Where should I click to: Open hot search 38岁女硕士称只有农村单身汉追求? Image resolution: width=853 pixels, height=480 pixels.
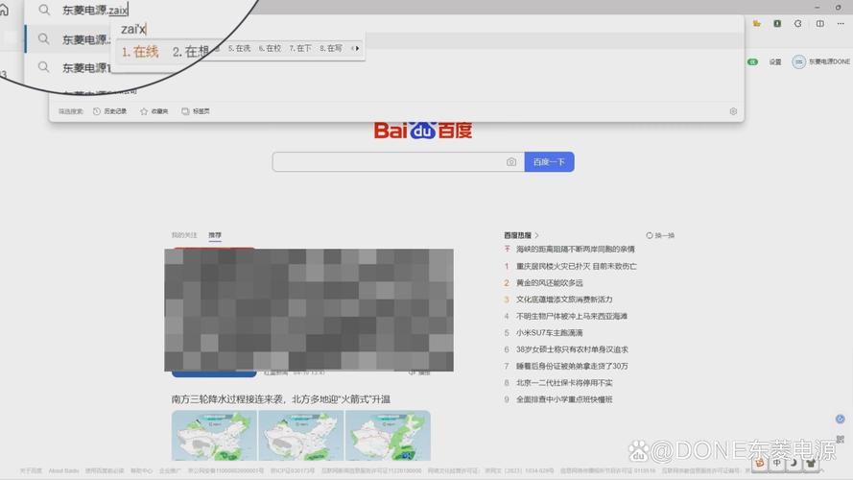(x=572, y=349)
